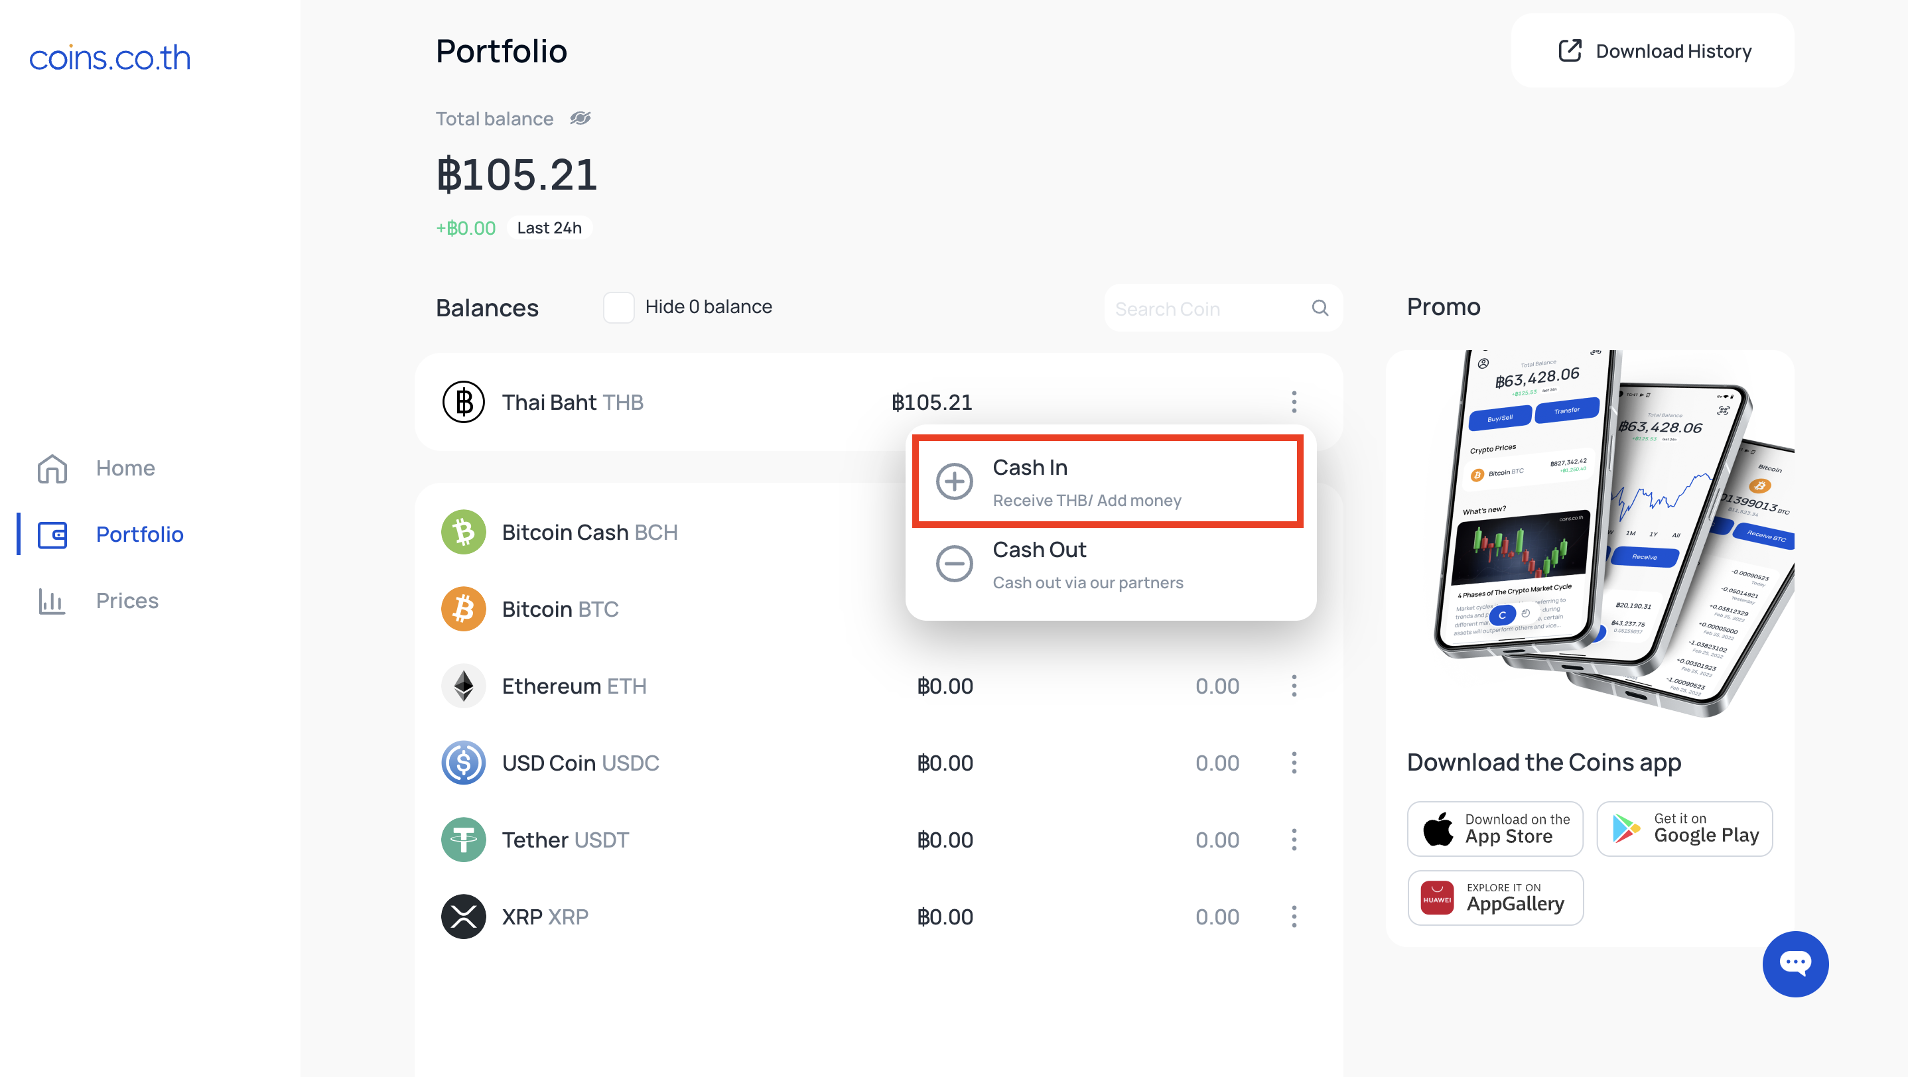The width and height of the screenshot is (1908, 1077).
Task: Open the Ethereum row options menu
Action: click(x=1294, y=686)
